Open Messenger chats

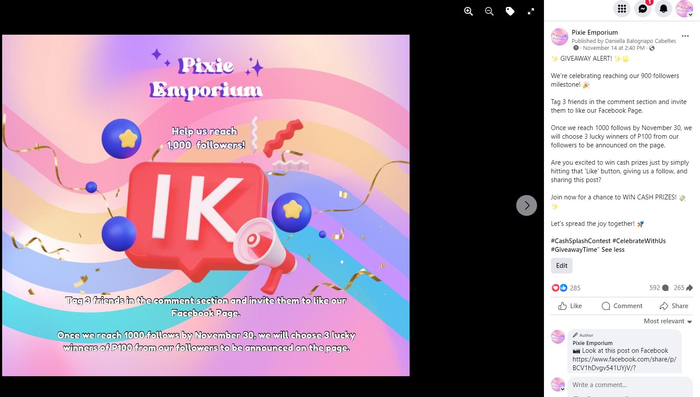point(643,9)
